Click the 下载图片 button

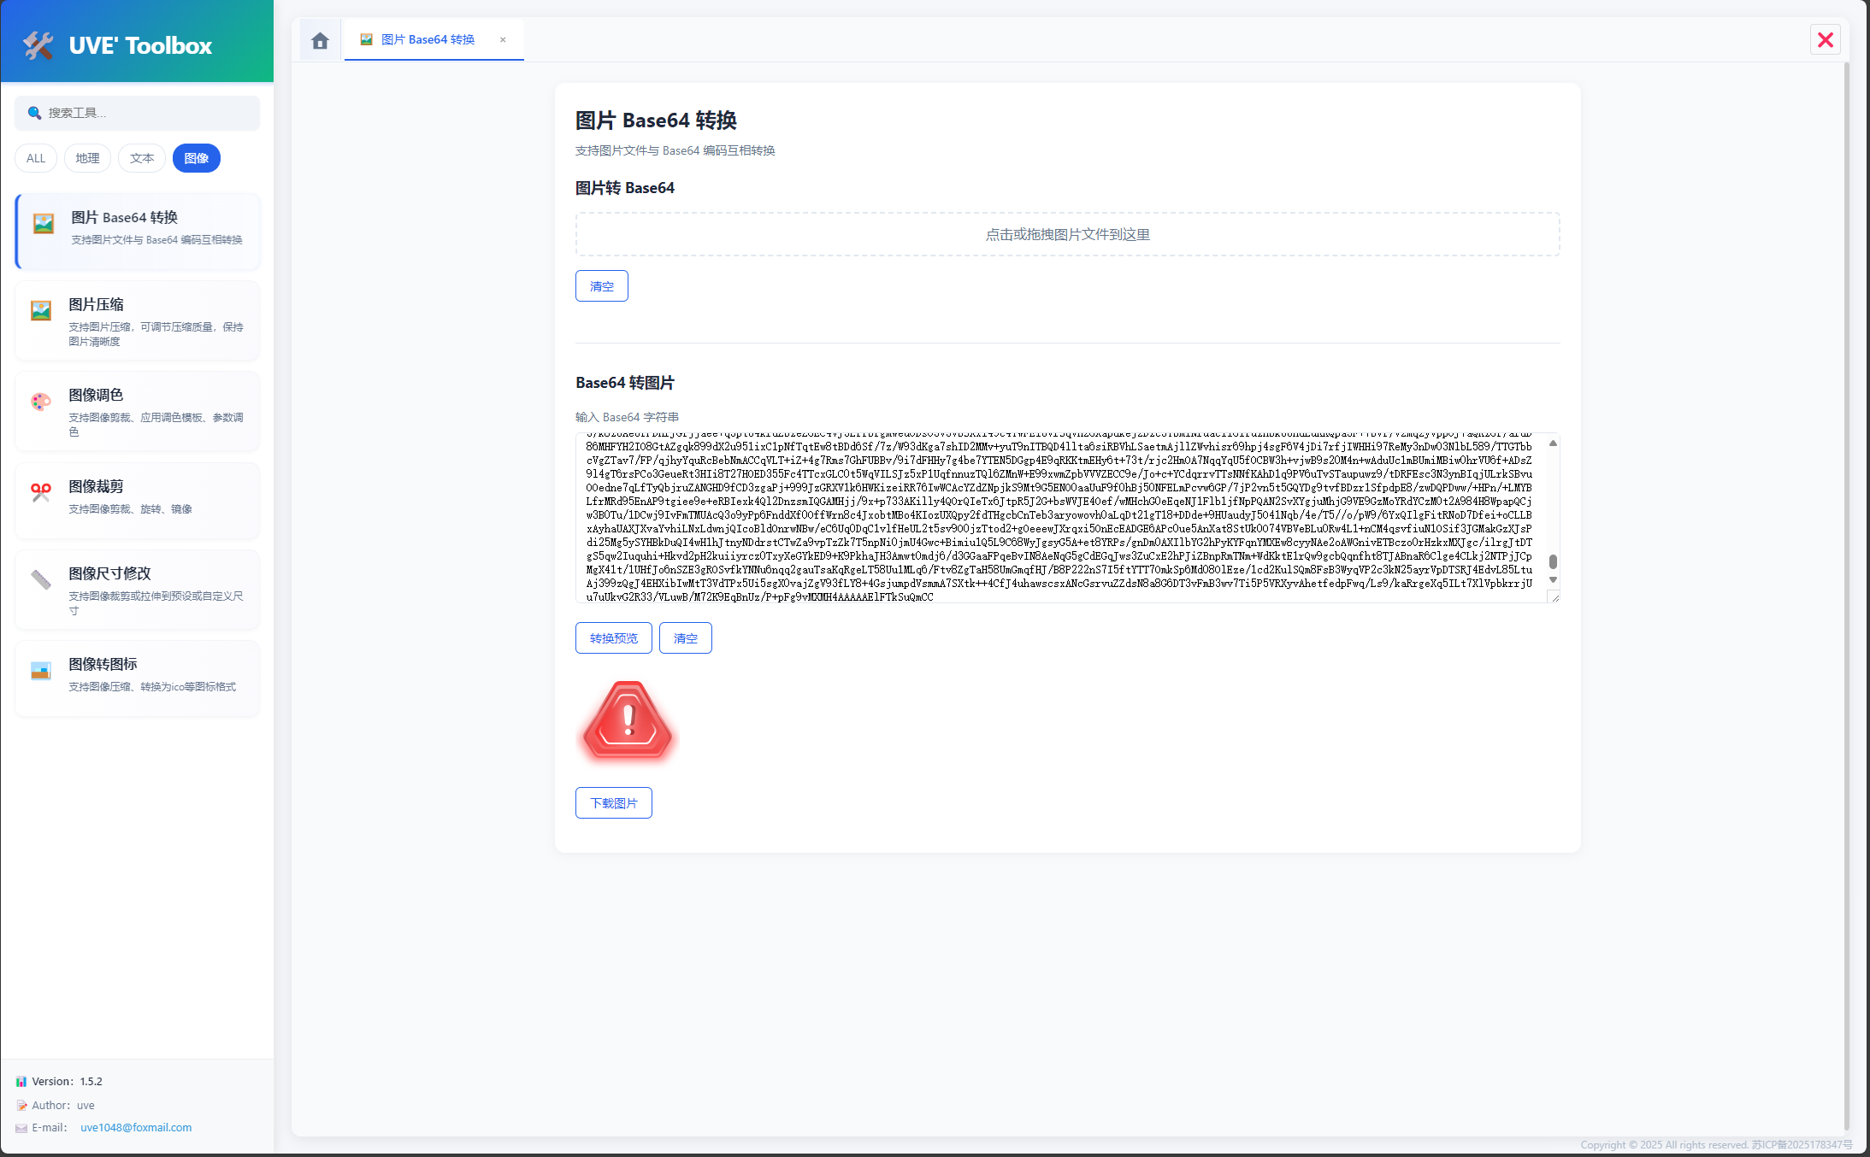point(613,802)
